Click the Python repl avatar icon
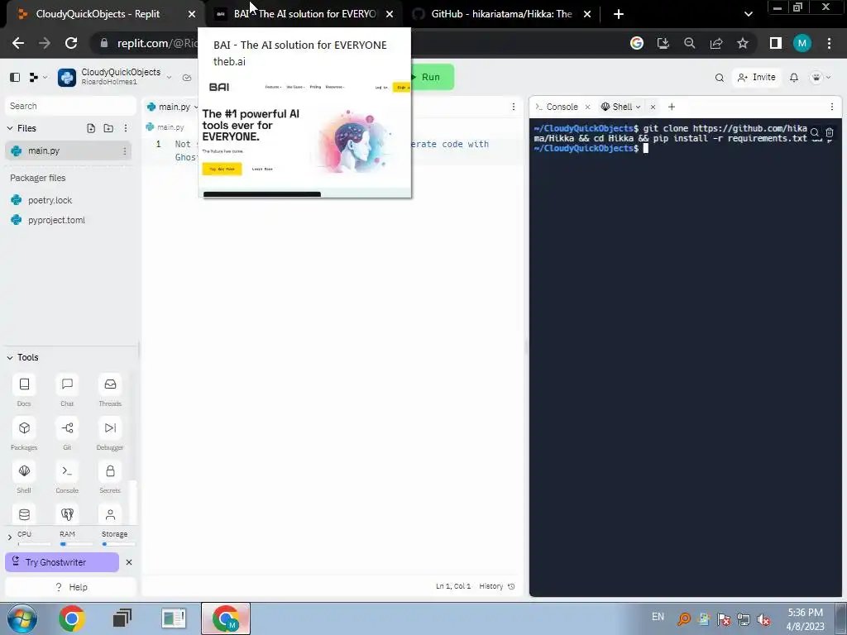 click(x=67, y=77)
